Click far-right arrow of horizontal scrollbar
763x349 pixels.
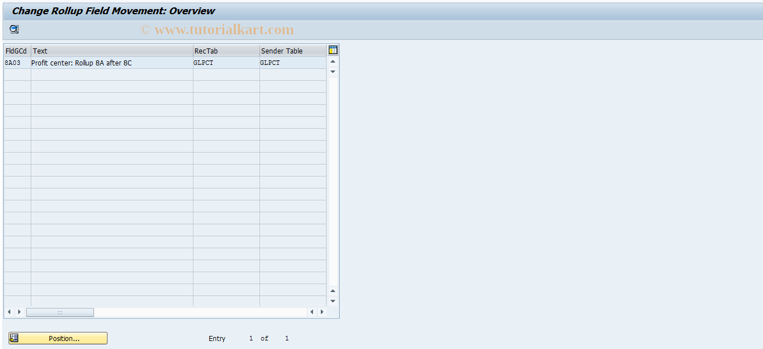pos(322,312)
